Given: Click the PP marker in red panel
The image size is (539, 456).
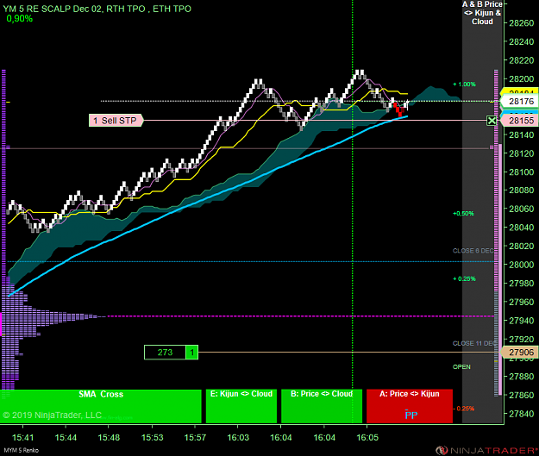Looking at the screenshot, I should (411, 415).
